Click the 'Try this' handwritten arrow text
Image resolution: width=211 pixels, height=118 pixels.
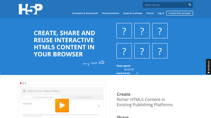tap(93, 63)
